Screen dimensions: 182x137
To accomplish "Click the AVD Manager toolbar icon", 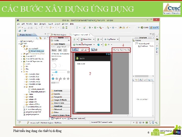I will pyautogui.click(x=66, y=28).
